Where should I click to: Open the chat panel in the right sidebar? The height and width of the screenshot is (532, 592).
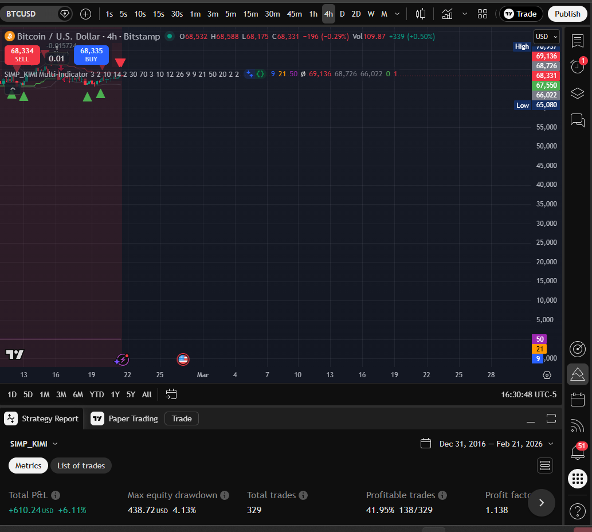577,120
